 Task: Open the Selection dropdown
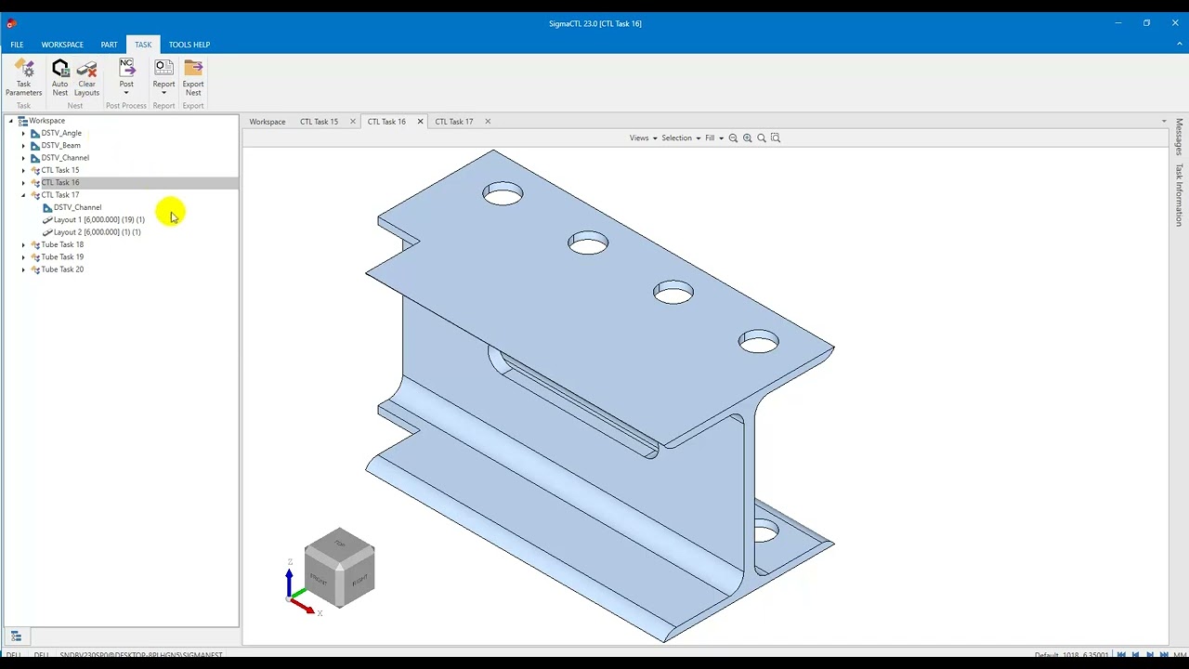pos(681,138)
